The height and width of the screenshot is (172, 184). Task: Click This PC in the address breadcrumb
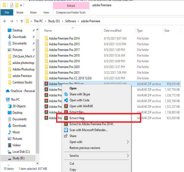click(x=38, y=21)
